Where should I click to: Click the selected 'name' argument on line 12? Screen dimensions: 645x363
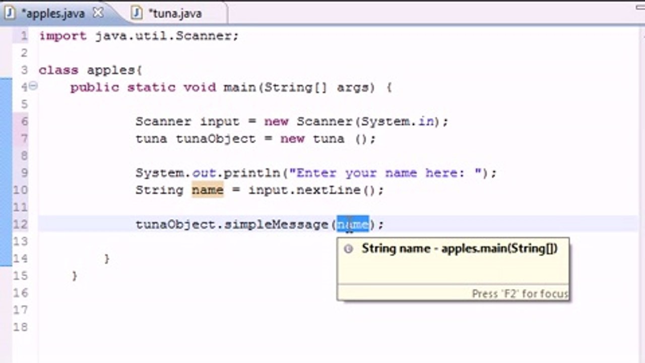(x=353, y=224)
